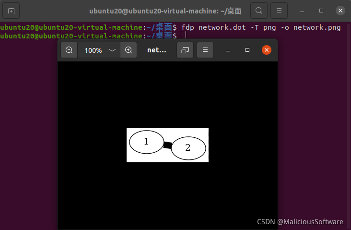Click node 1 ellipse in graph

[x=147, y=142]
